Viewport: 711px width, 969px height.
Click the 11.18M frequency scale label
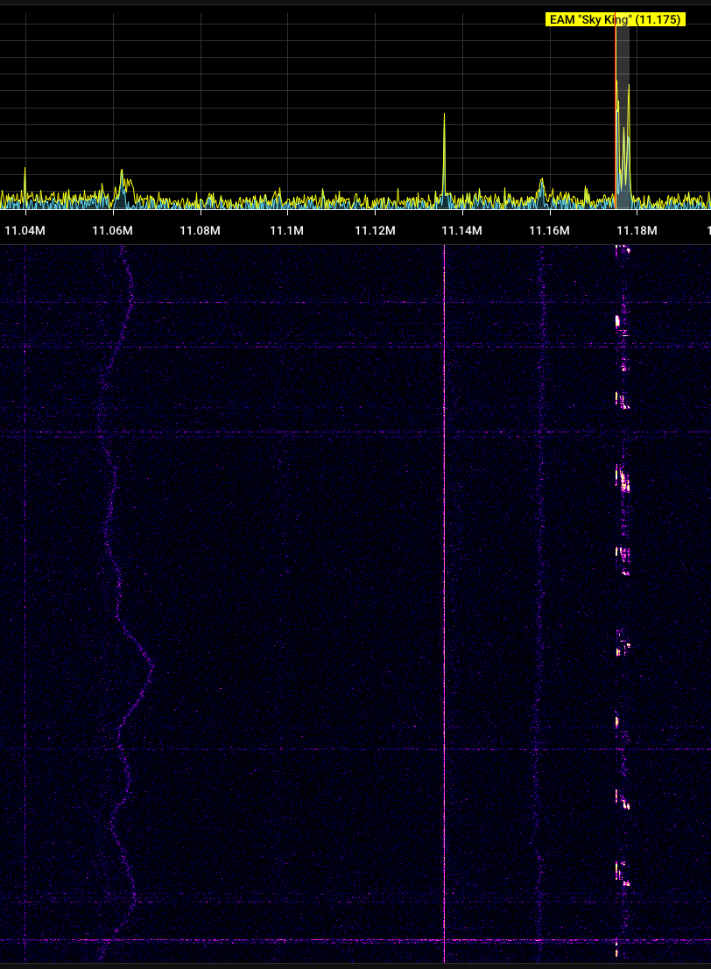637,231
